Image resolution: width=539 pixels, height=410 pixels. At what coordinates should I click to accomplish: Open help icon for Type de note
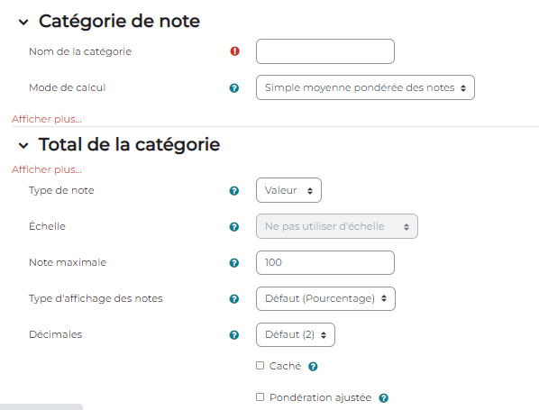[x=234, y=191]
